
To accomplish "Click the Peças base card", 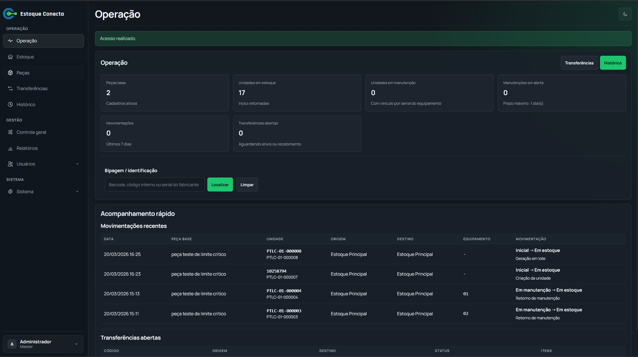I will pyautogui.click(x=165, y=93).
